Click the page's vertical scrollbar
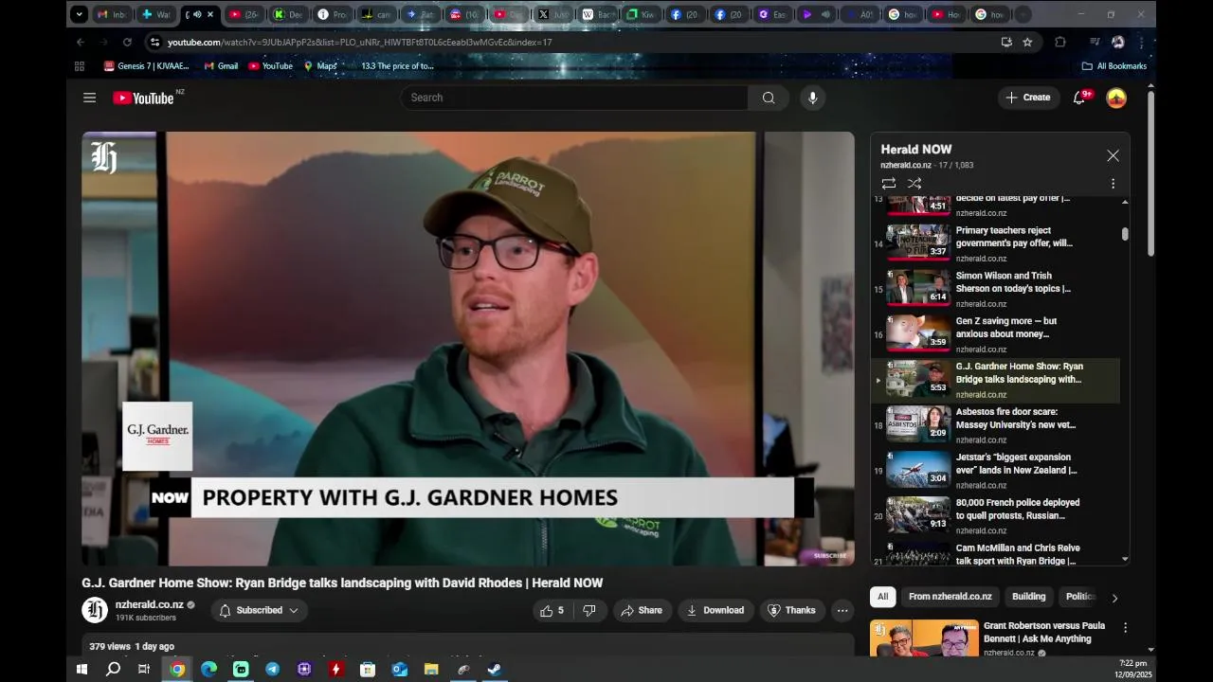Screen dimensions: 1213x682 [1150, 175]
